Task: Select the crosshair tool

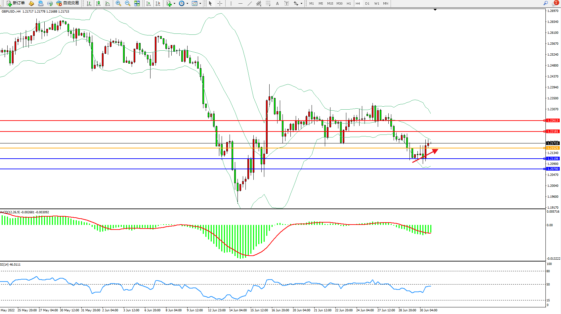Action: tap(220, 3)
